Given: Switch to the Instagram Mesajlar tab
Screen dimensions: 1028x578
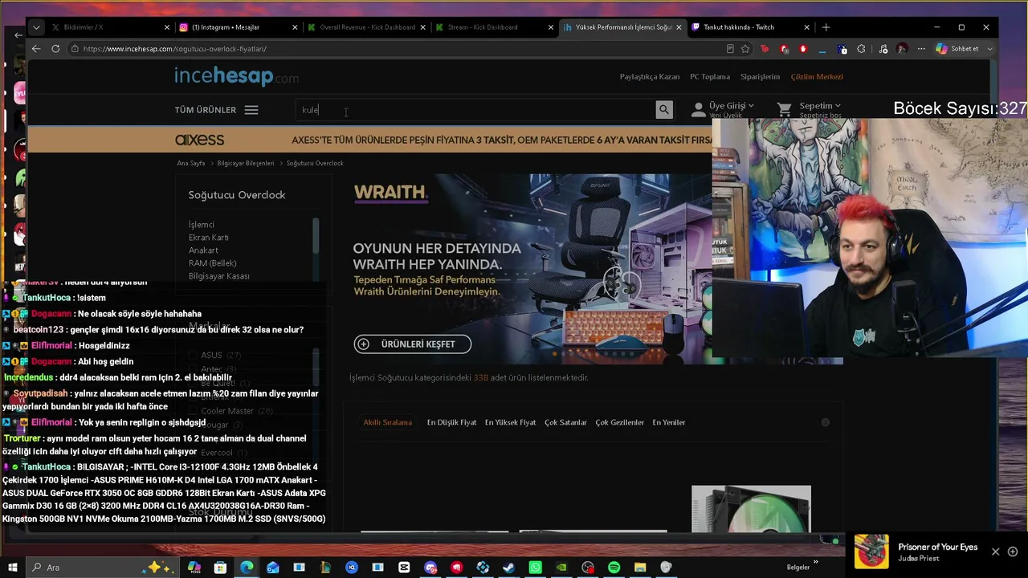Looking at the screenshot, I should pos(239,27).
